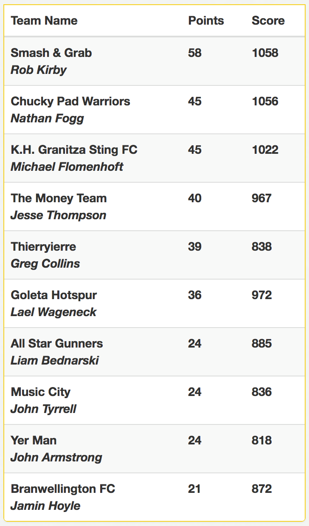Open manager Rob Kirby's name
The image size is (309, 526).
(39, 70)
